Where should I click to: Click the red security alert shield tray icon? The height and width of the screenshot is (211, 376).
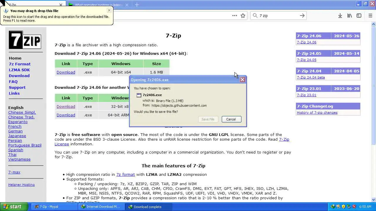(x=354, y=207)
